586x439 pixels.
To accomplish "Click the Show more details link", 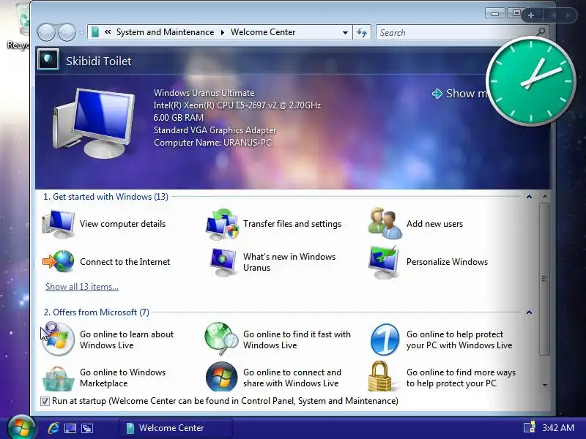I will pyautogui.click(x=460, y=94).
